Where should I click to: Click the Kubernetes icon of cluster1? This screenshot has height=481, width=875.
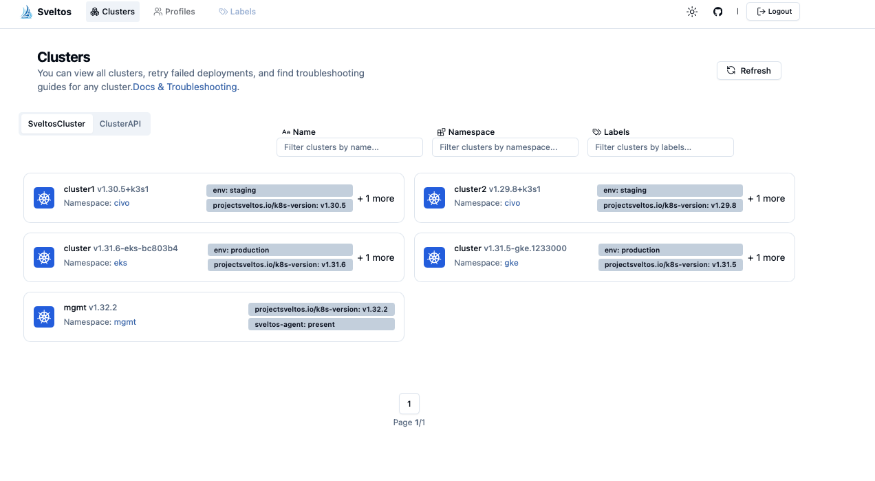click(44, 198)
